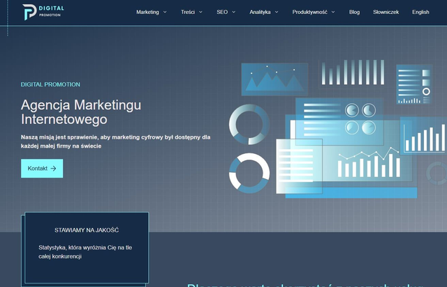Click the tall grey bar chart at top
Image resolution: width=447 pixels, height=287 pixels.
click(353, 72)
